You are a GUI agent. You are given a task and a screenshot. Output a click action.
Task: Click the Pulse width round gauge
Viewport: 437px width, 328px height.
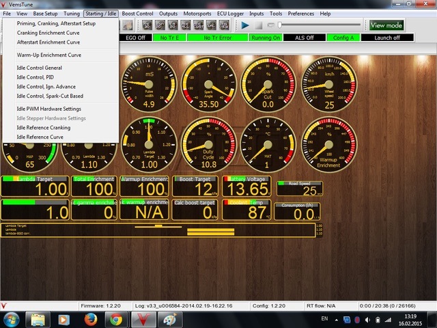tap(149, 84)
